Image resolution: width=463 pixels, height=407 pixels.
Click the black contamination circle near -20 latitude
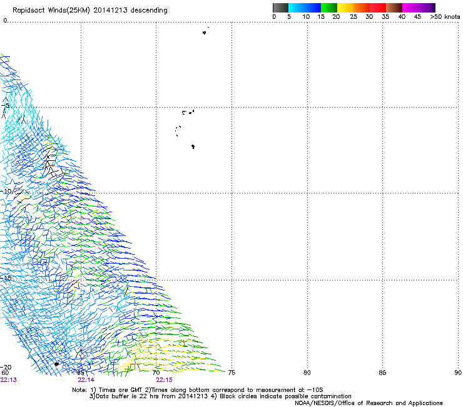point(56,364)
